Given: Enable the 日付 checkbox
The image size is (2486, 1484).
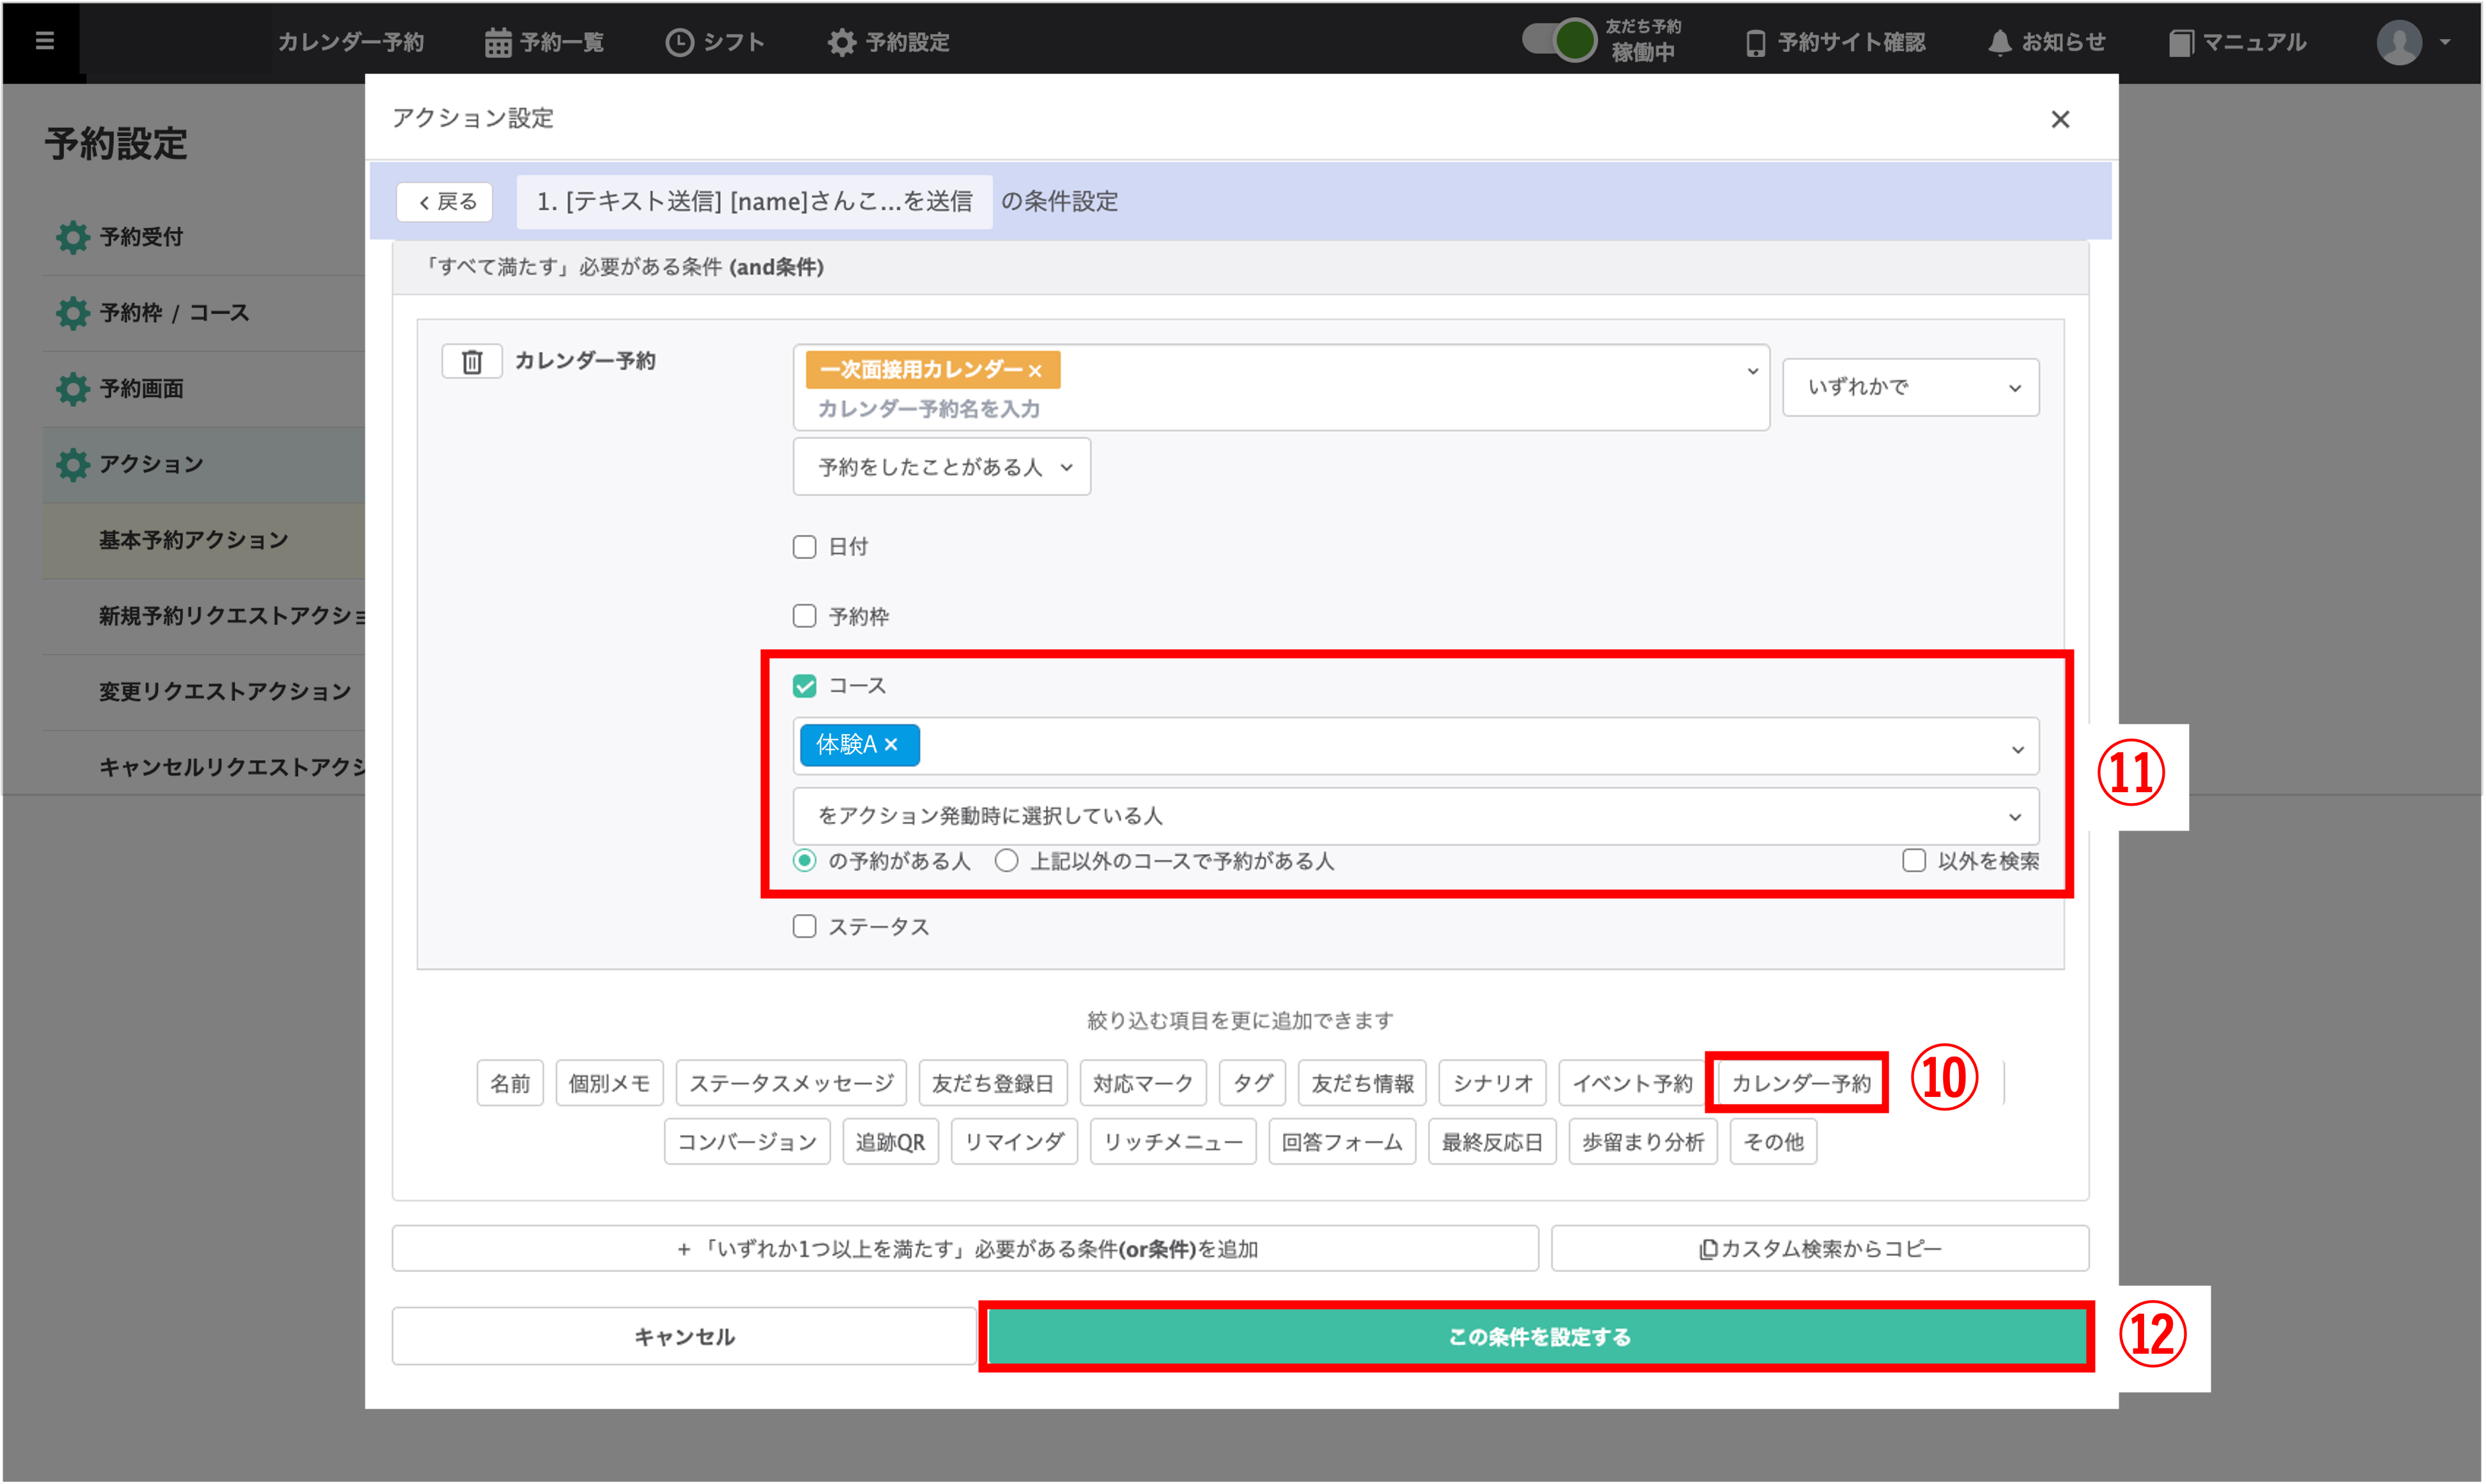Looking at the screenshot, I should coord(804,547).
